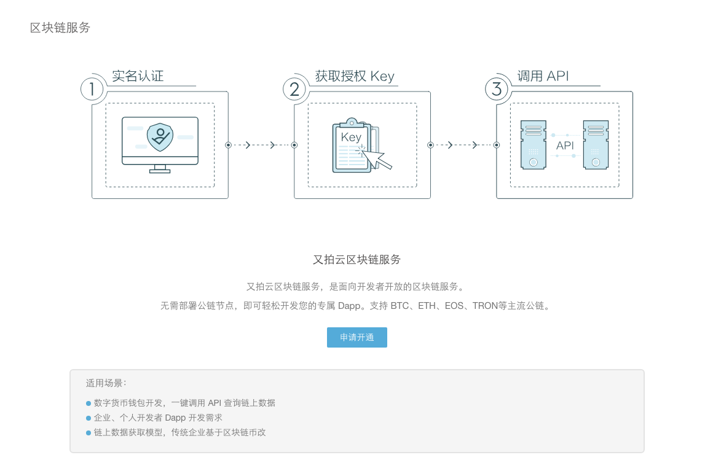Open the 实名认证 step heading
Image resolution: width=713 pixels, height=471 pixels.
[x=136, y=76]
